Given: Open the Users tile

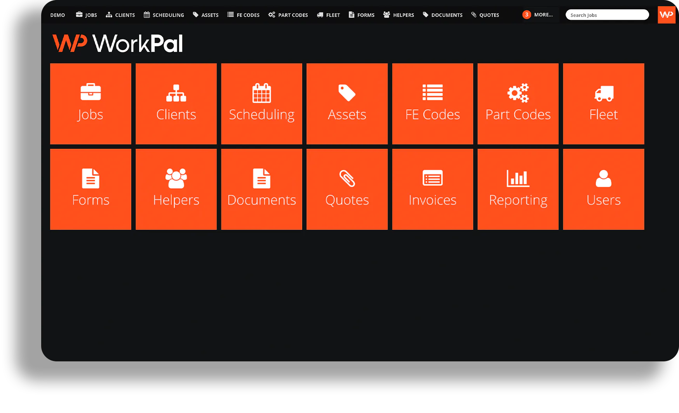Looking at the screenshot, I should pos(603,189).
